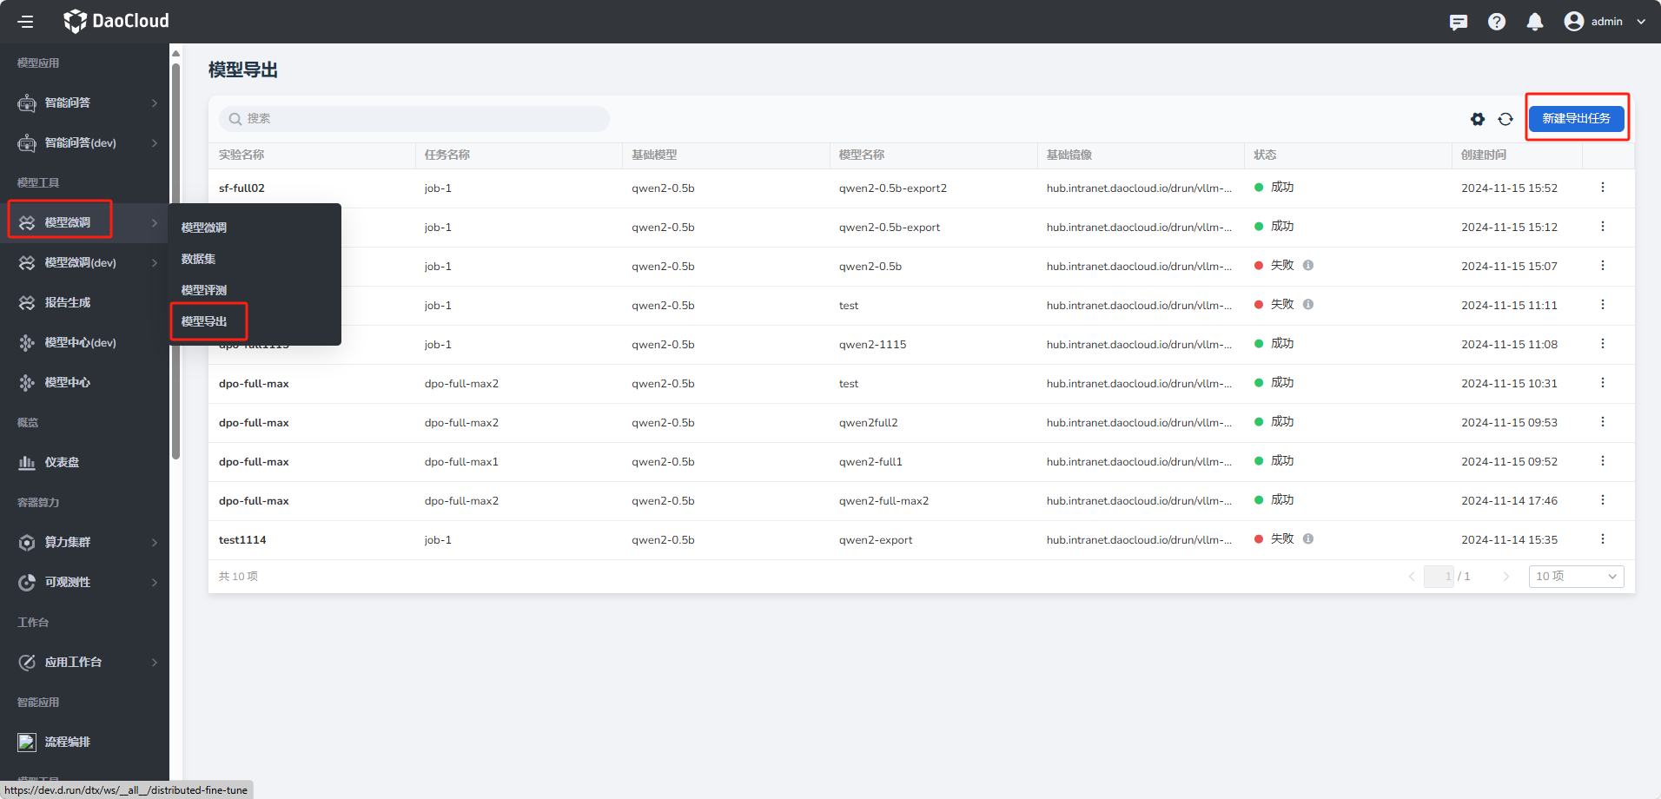Click the 新建导出任务 button
Viewport: 1661px width, 799px height.
[x=1577, y=118]
